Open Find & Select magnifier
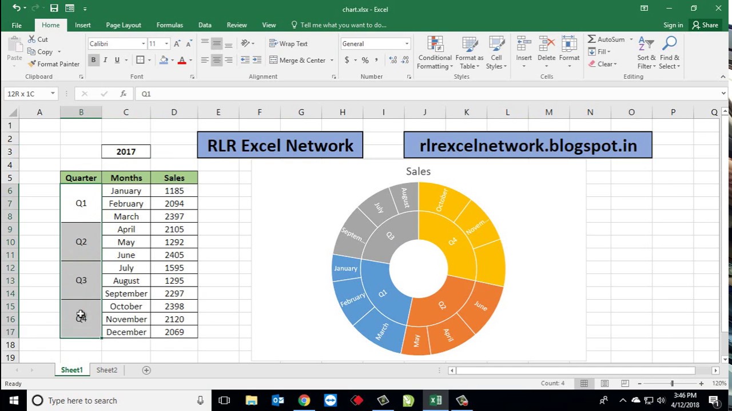 click(670, 53)
